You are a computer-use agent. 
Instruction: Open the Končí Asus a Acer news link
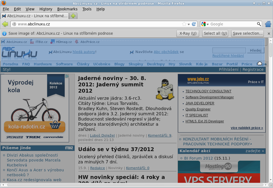pyautogui.click(x=35, y=172)
